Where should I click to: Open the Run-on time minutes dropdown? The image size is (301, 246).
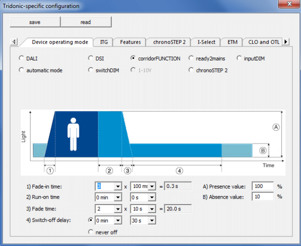click(x=118, y=197)
